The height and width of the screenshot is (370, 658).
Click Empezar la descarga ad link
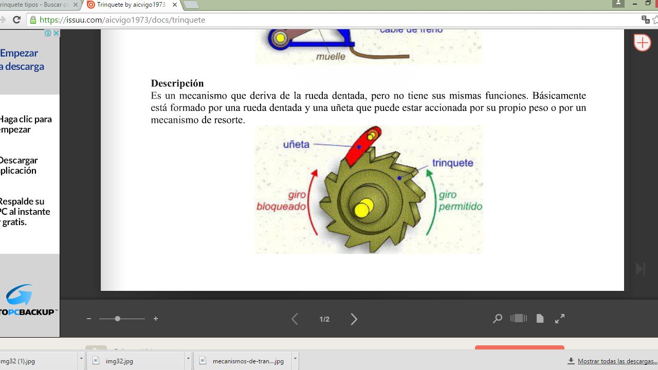click(x=22, y=60)
